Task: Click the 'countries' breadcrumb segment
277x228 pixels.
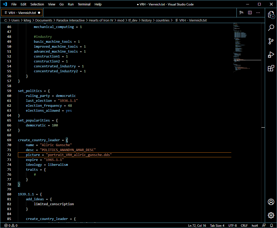Action: coord(163,20)
